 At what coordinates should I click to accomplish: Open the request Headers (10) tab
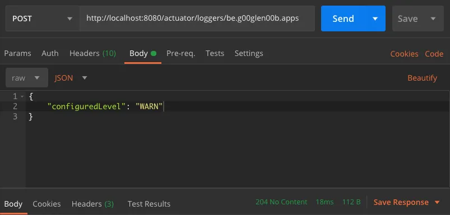(92, 53)
